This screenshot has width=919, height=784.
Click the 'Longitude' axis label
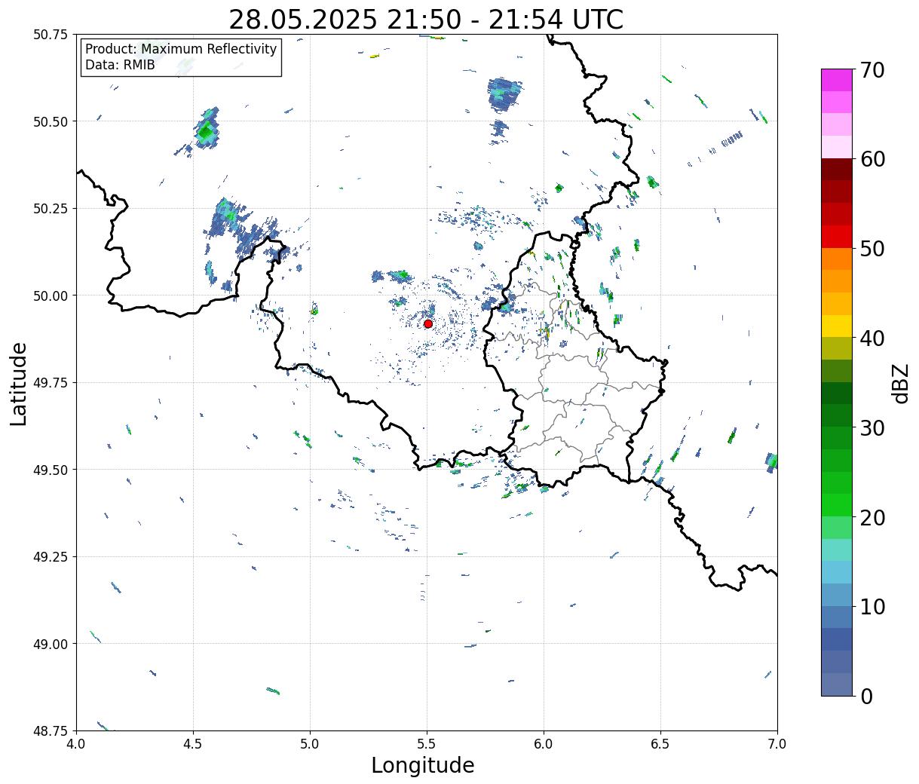coord(423,765)
